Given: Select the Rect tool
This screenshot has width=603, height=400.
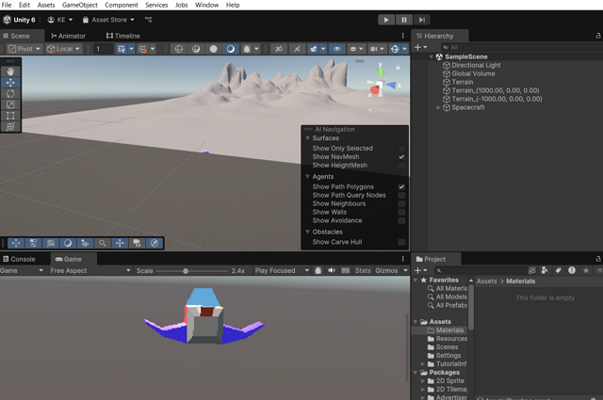Looking at the screenshot, I should point(10,116).
